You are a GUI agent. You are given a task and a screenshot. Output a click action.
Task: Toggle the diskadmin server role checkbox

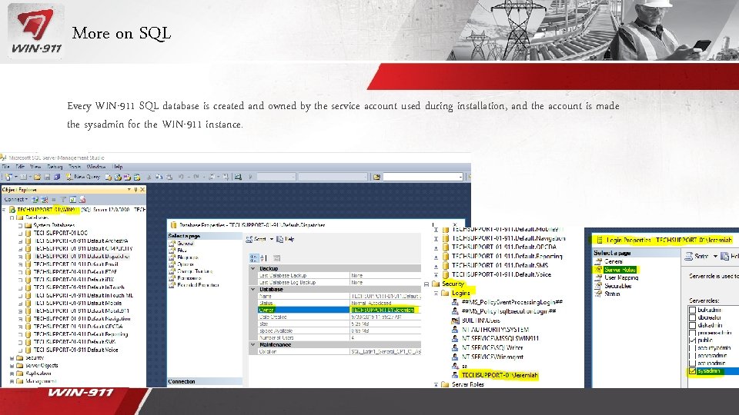692,325
